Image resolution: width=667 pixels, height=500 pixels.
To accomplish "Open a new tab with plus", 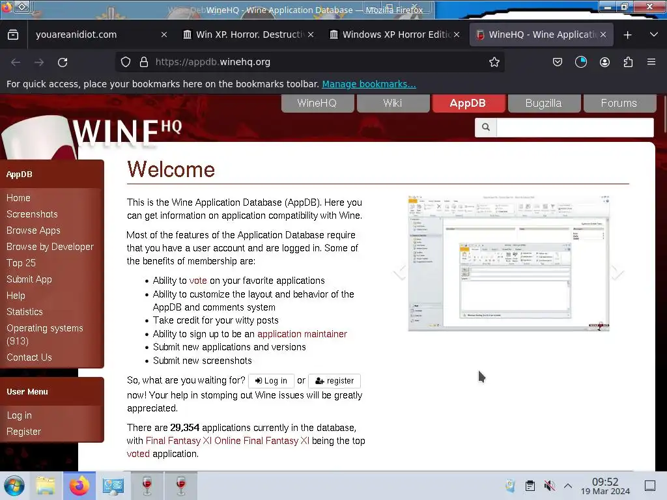I will click(627, 35).
